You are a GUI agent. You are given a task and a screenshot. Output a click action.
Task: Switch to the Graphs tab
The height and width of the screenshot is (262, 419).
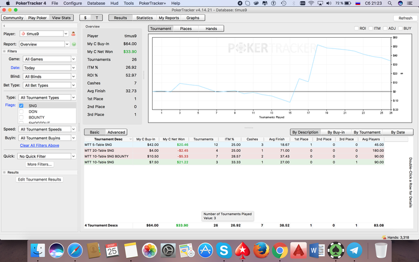click(193, 18)
